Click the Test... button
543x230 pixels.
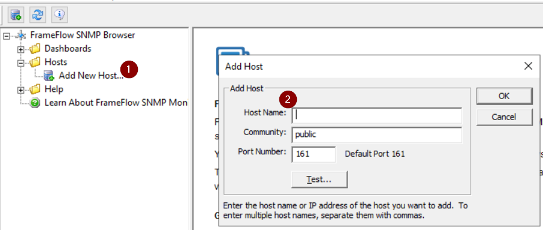pyautogui.click(x=319, y=179)
